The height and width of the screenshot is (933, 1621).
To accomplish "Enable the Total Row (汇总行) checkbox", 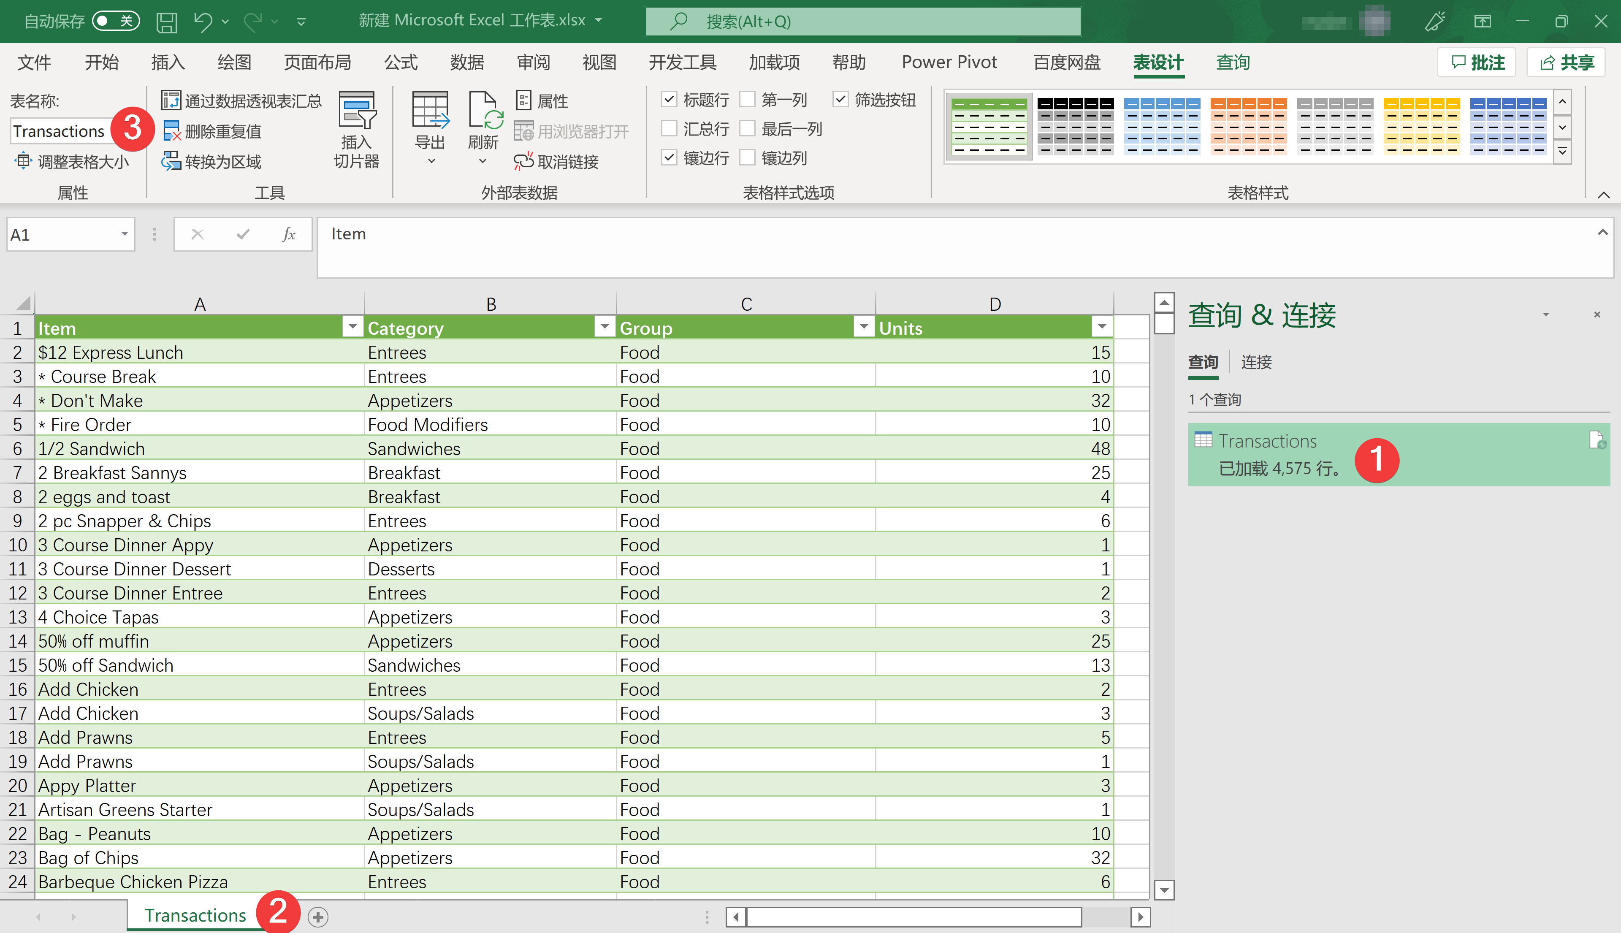I will click(x=669, y=129).
